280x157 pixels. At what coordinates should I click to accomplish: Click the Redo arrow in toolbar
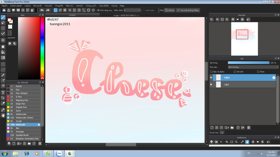[48, 10]
